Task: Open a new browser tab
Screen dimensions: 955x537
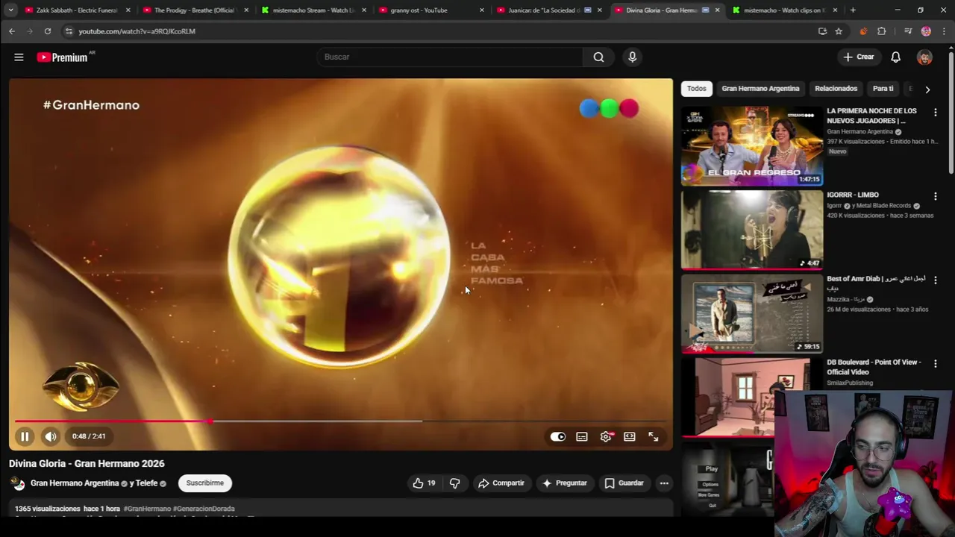Action: [853, 10]
